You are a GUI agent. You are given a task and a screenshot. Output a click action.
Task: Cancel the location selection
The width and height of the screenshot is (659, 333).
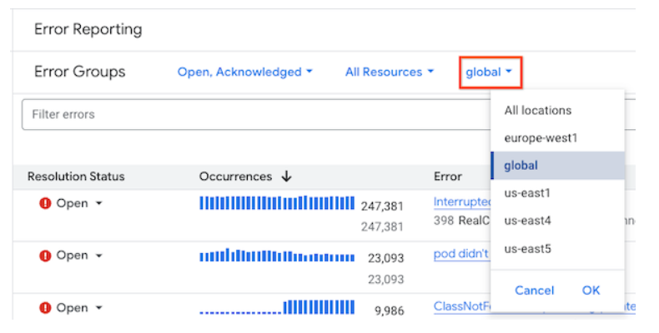point(535,291)
